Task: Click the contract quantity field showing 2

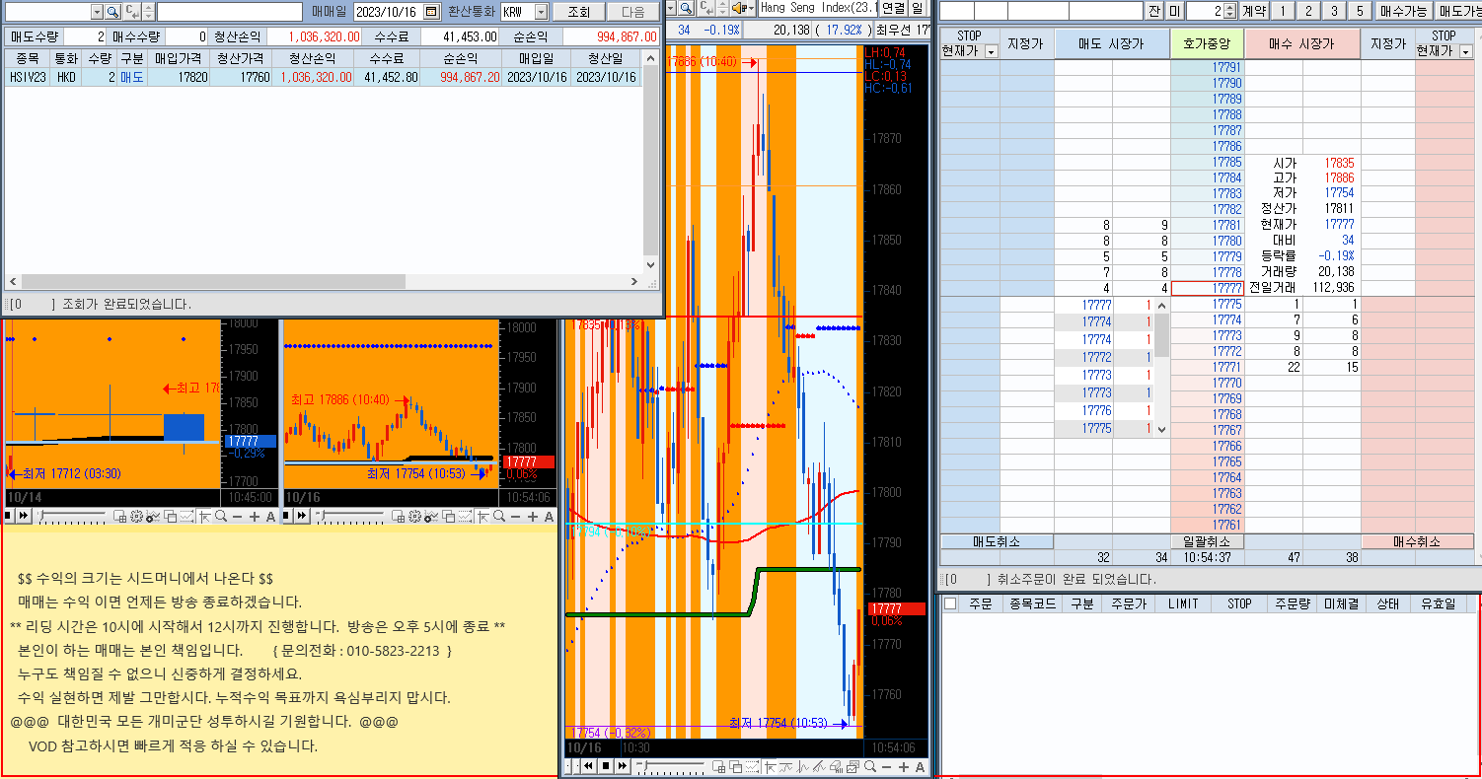Action: tap(1205, 12)
